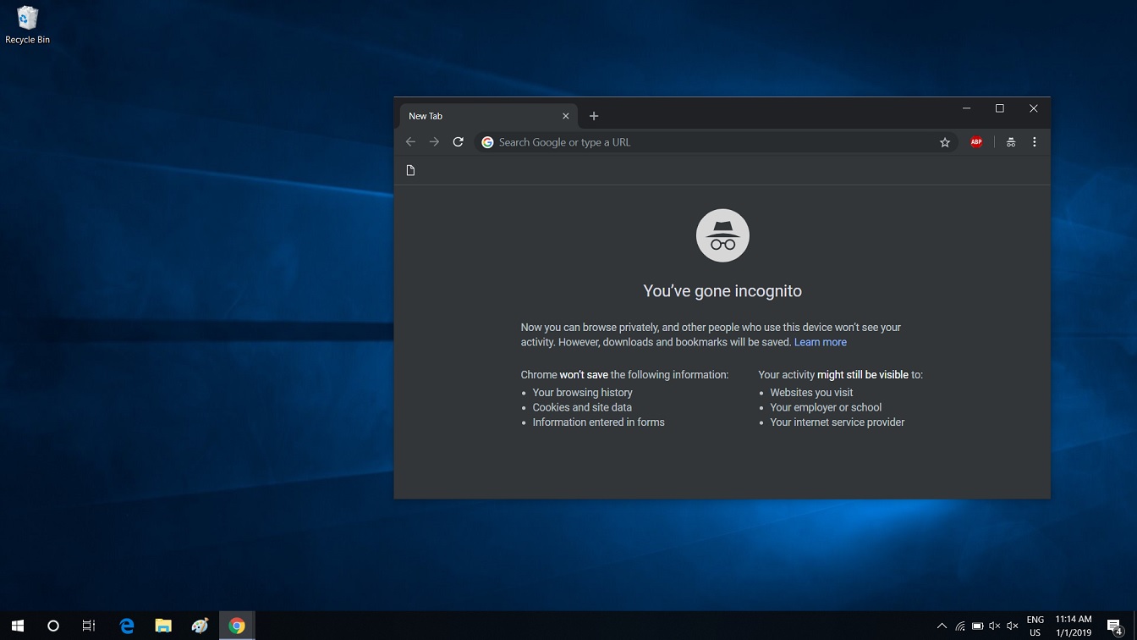Open the Learn more link
The height and width of the screenshot is (640, 1137).
pyautogui.click(x=820, y=342)
